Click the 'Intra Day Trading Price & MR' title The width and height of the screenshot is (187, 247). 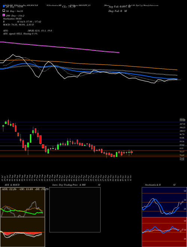69,185
